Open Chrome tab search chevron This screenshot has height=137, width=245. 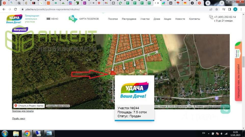(222, 3)
